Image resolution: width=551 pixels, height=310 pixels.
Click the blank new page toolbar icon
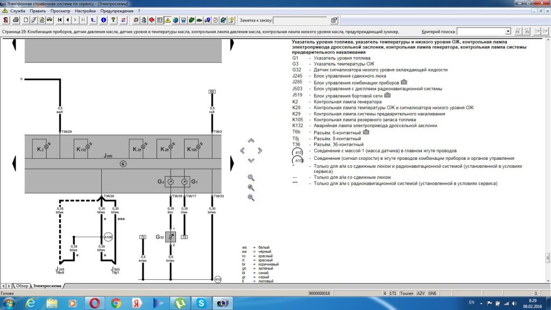(26, 20)
